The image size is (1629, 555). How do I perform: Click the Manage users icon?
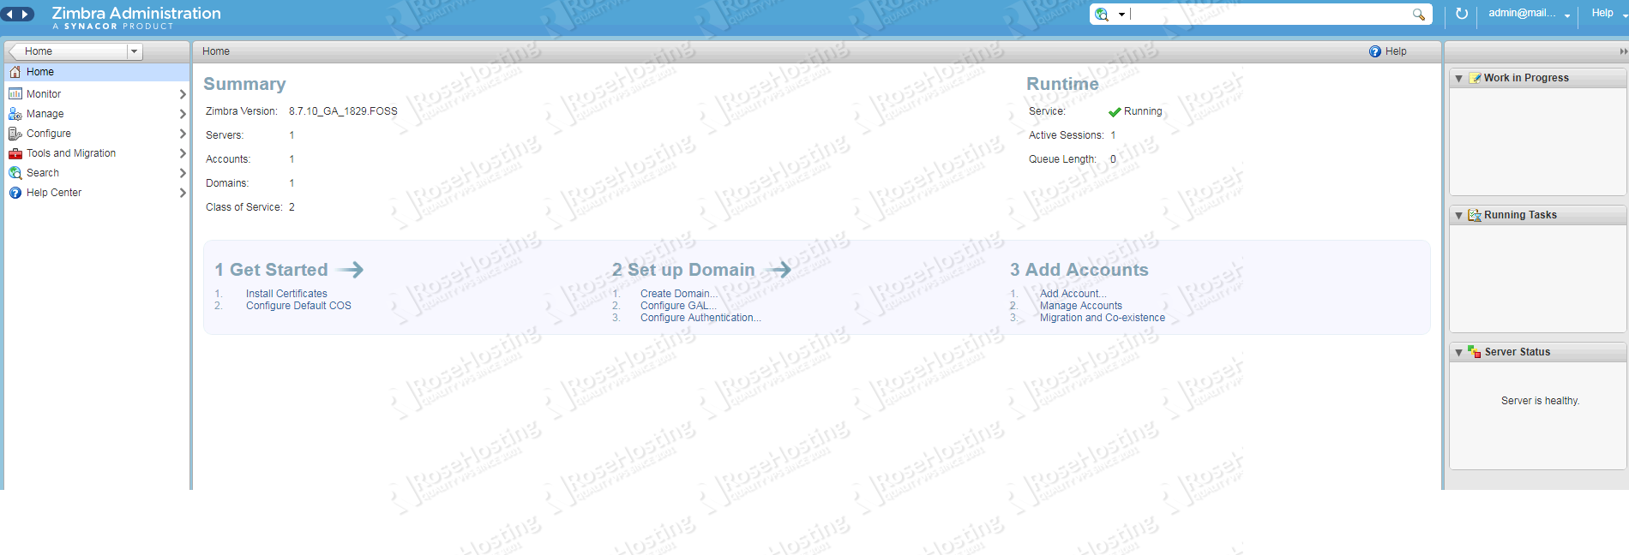15,114
